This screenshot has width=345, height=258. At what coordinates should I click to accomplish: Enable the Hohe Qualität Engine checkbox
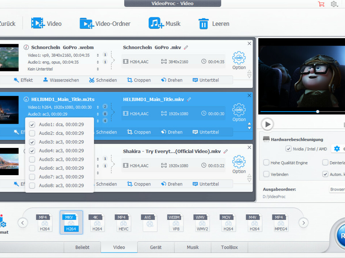(x=266, y=163)
